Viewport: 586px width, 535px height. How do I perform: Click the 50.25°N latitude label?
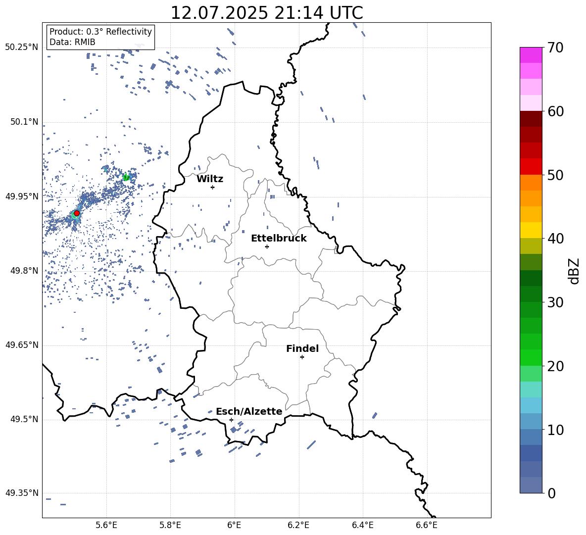[22, 48]
